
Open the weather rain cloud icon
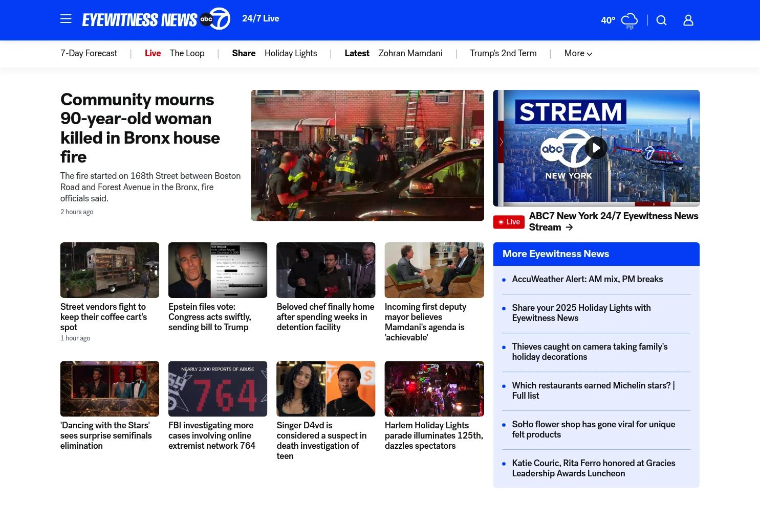(629, 21)
